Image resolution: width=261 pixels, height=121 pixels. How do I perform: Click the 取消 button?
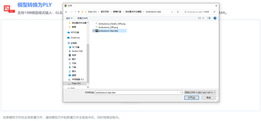[208, 97]
